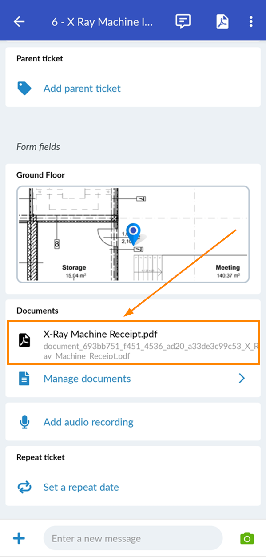The width and height of the screenshot is (266, 557).
Task: Select Add audio recording option
Action: 88,422
